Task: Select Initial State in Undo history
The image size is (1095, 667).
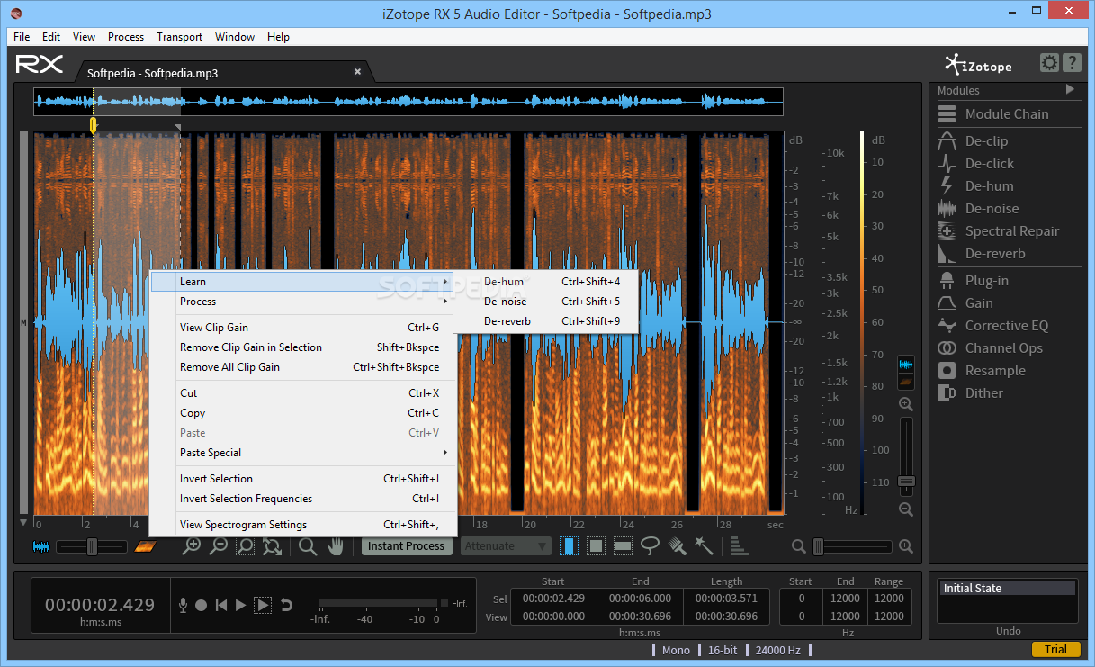Action: (x=1008, y=589)
